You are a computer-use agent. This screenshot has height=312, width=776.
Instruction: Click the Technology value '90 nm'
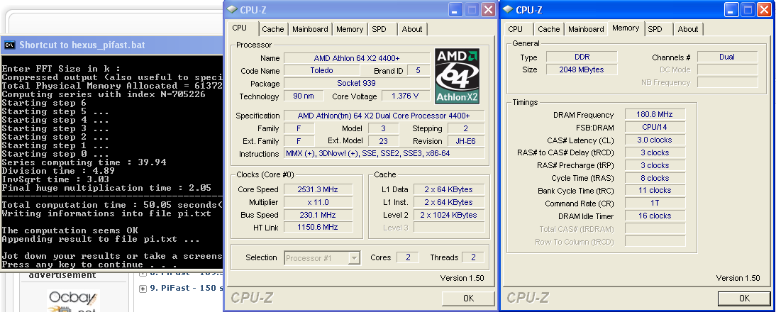(x=304, y=96)
